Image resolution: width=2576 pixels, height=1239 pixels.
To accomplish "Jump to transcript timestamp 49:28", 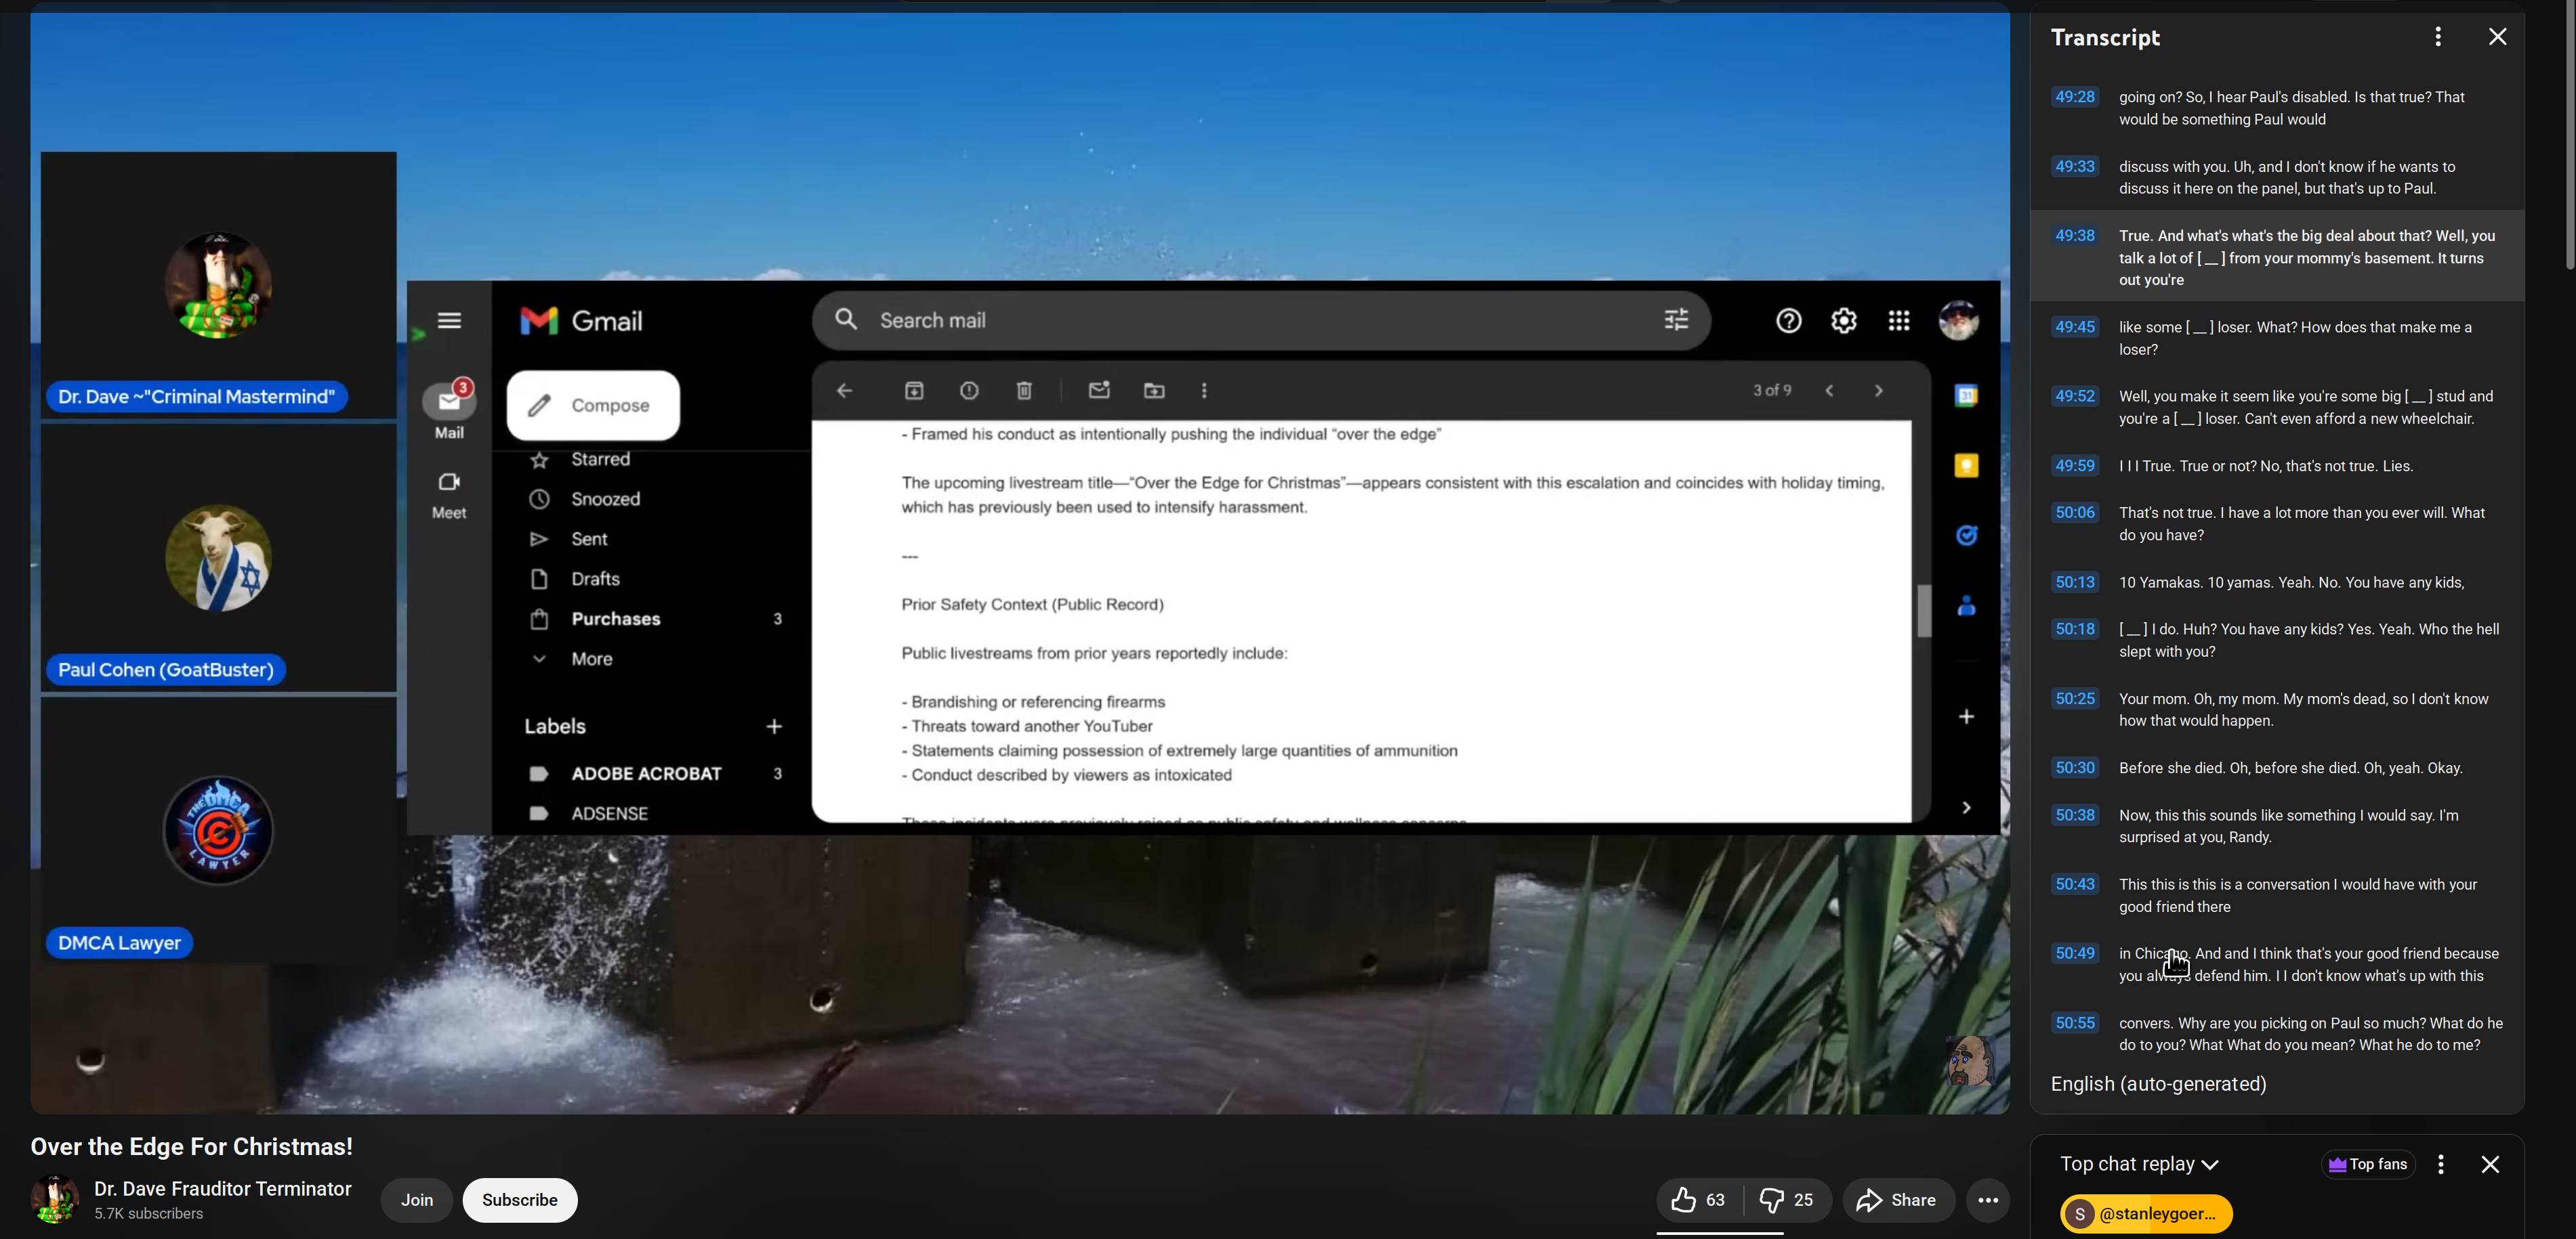I will click(2074, 97).
